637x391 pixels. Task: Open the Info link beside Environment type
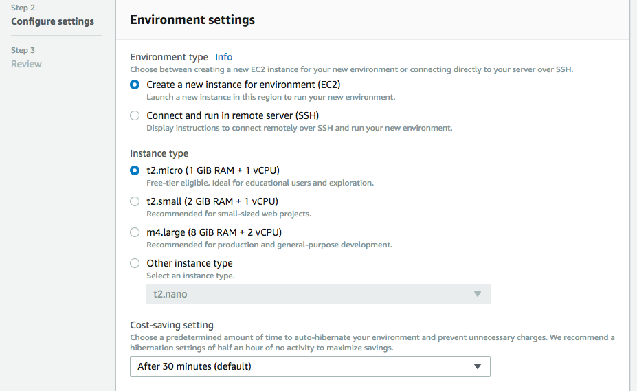pyautogui.click(x=224, y=57)
